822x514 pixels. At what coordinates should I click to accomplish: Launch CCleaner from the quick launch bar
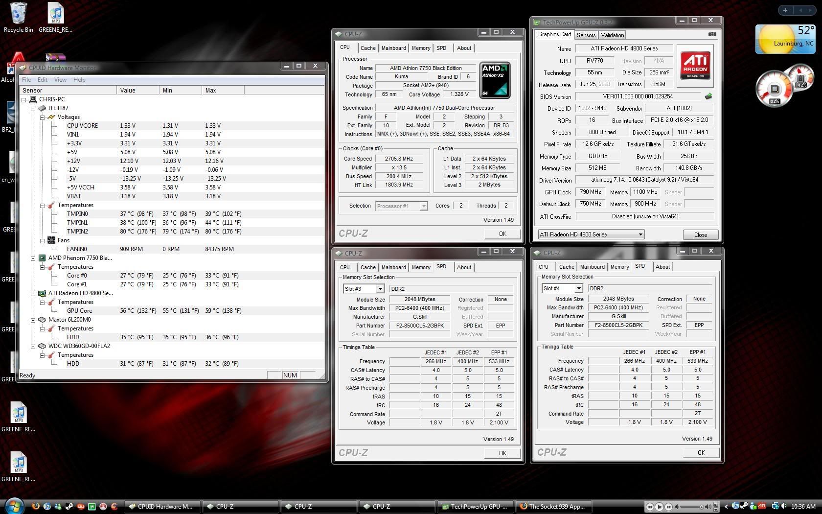(114, 506)
